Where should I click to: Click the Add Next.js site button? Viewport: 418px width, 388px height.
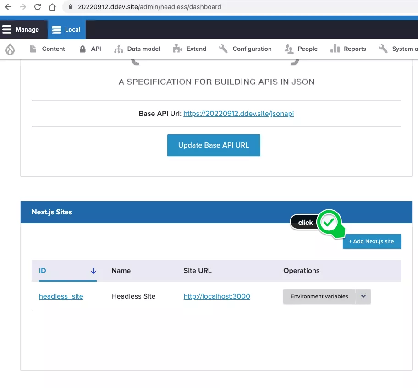372,241
